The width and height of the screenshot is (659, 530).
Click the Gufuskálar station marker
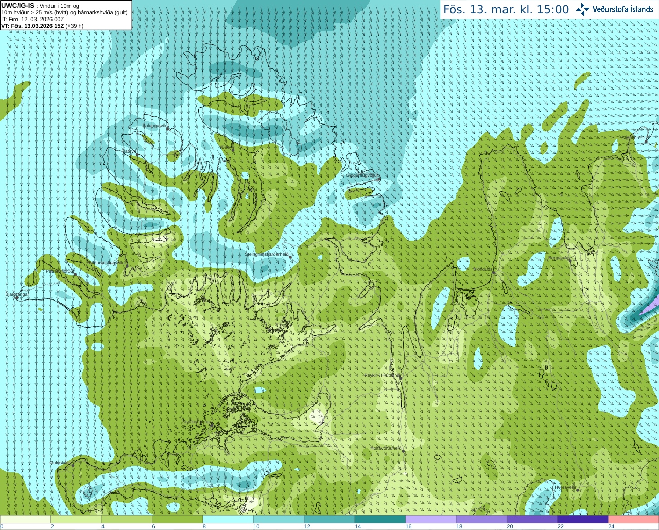pos(73,465)
